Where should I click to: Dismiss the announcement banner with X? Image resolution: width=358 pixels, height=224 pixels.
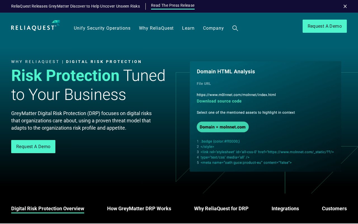coord(345,6)
